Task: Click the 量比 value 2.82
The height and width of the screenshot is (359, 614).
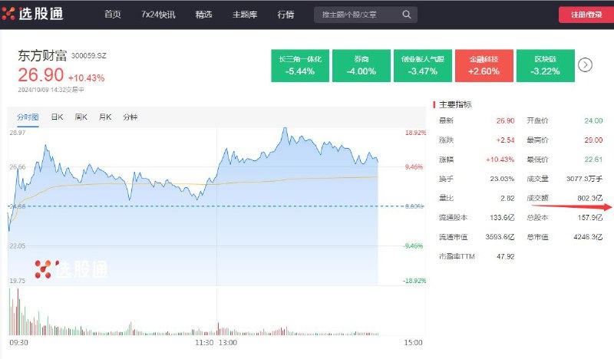Action: (x=507, y=198)
